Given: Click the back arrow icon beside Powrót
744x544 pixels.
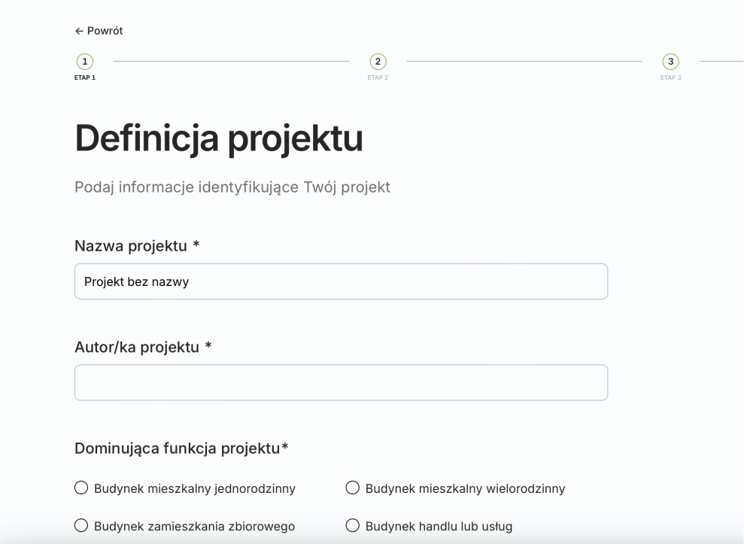Looking at the screenshot, I should click(x=79, y=31).
